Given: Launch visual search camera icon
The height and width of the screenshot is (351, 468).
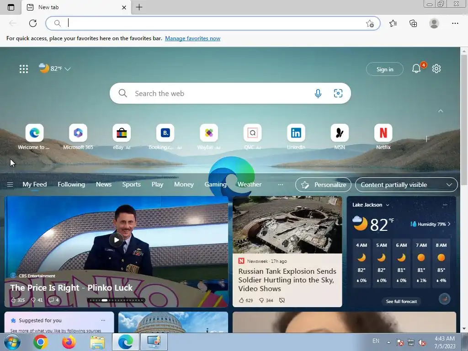Looking at the screenshot, I should pos(338,93).
